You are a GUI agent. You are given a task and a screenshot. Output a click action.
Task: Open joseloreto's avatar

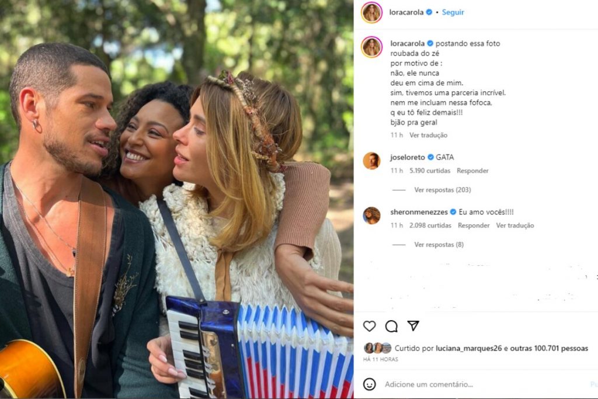coord(371,161)
